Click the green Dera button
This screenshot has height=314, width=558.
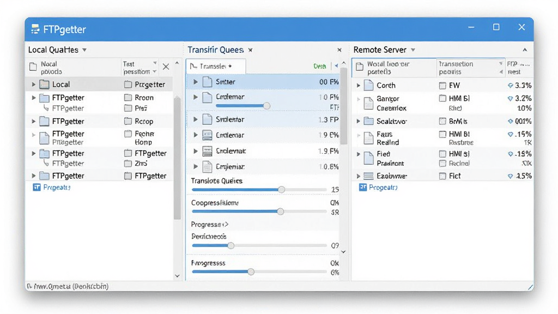pyautogui.click(x=319, y=66)
